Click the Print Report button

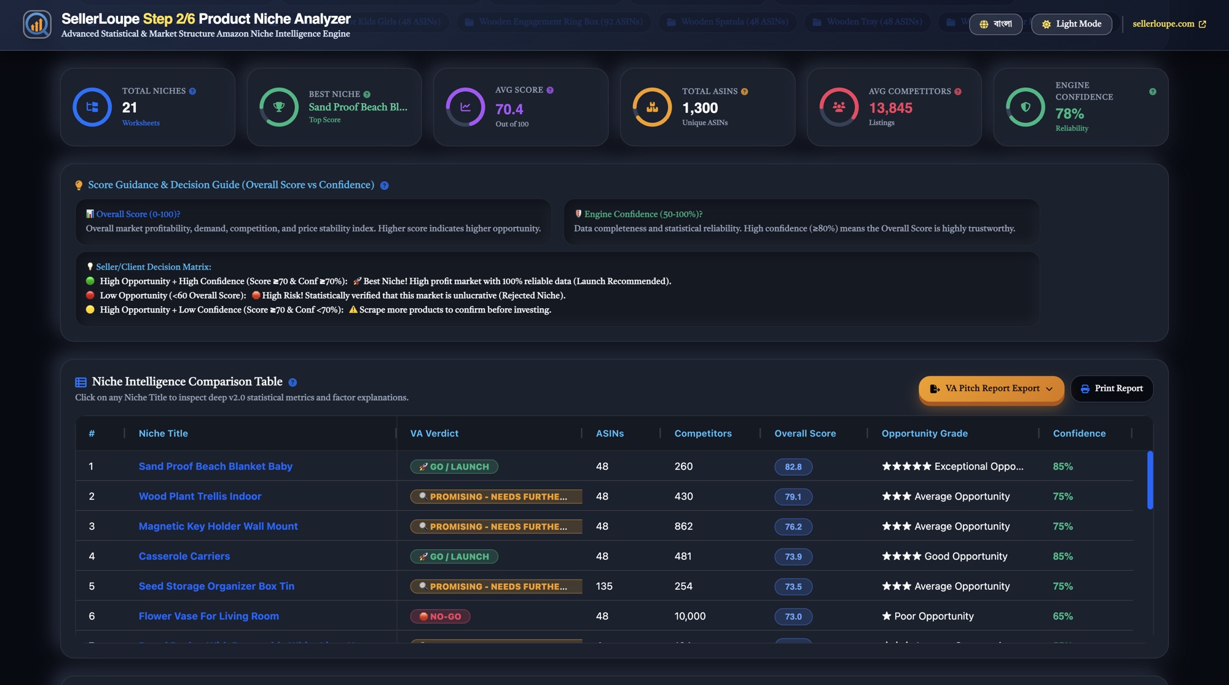1112,389
